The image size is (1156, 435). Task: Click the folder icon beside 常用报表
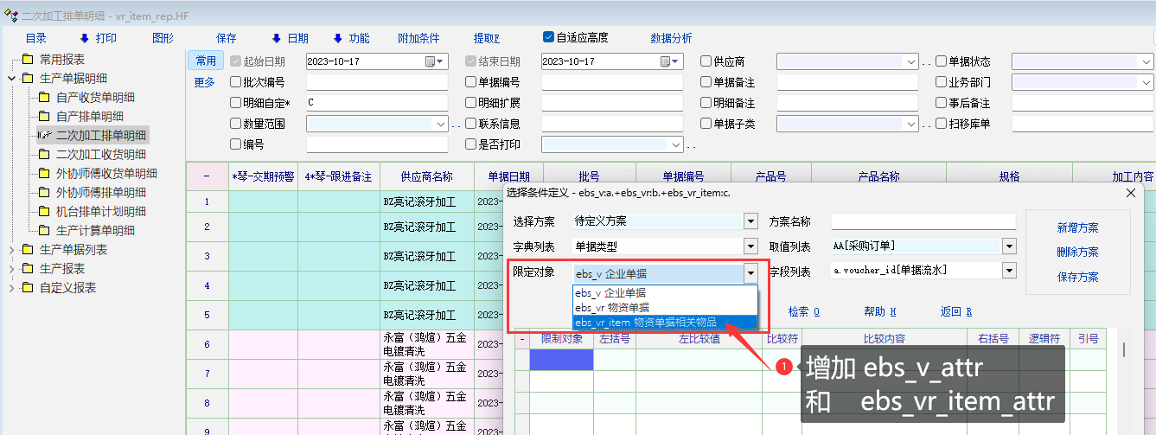27,60
